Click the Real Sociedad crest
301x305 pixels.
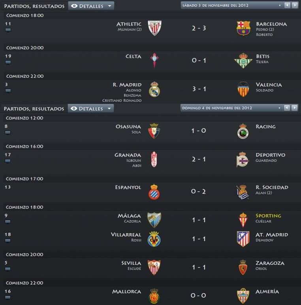tap(243, 192)
